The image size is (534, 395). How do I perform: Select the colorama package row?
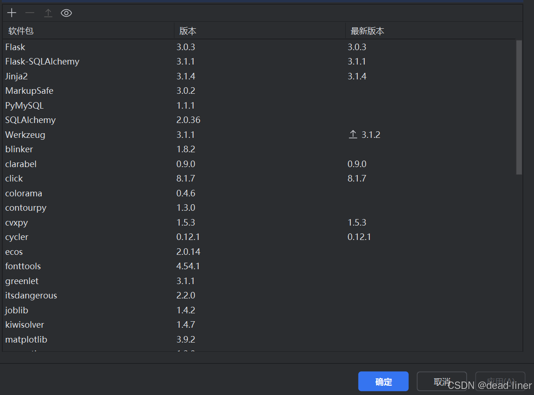pos(259,193)
